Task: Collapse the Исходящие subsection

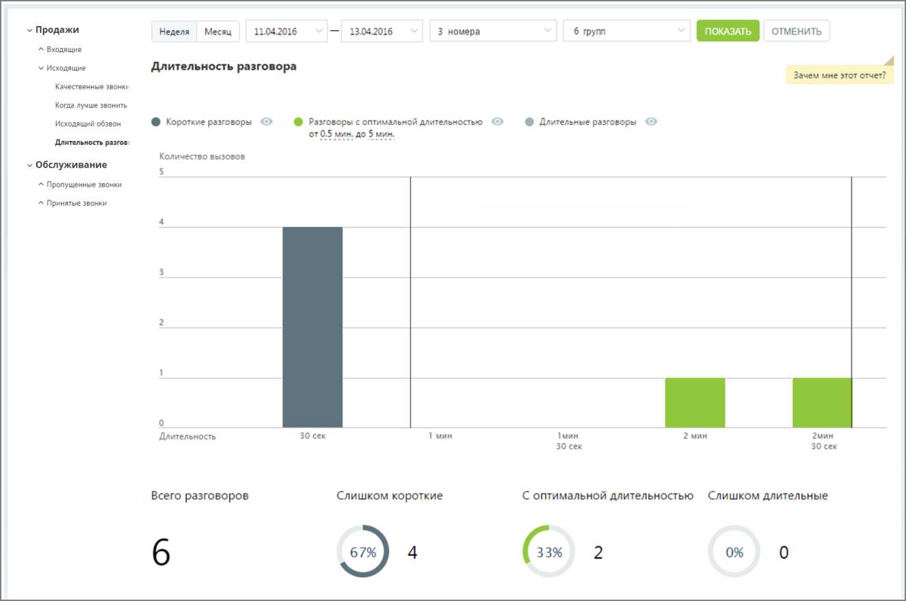Action: point(62,68)
